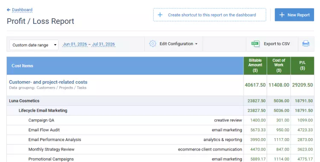The width and height of the screenshot is (320, 162).
Task: Click Email Flow Audit billable 5673.33
Action: (x=258, y=130)
